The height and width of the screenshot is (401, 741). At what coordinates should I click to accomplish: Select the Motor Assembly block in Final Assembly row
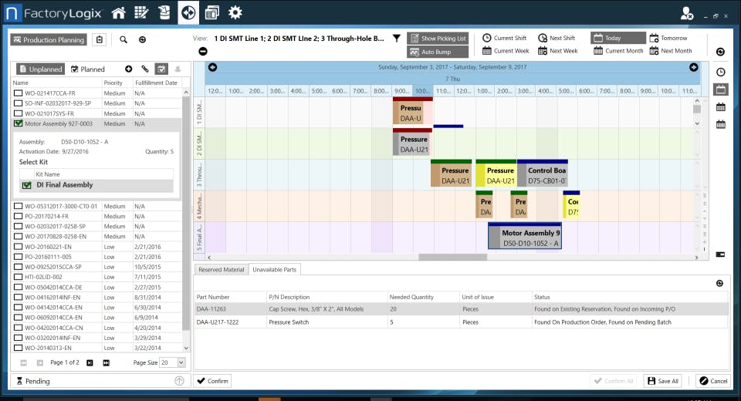pyautogui.click(x=525, y=236)
